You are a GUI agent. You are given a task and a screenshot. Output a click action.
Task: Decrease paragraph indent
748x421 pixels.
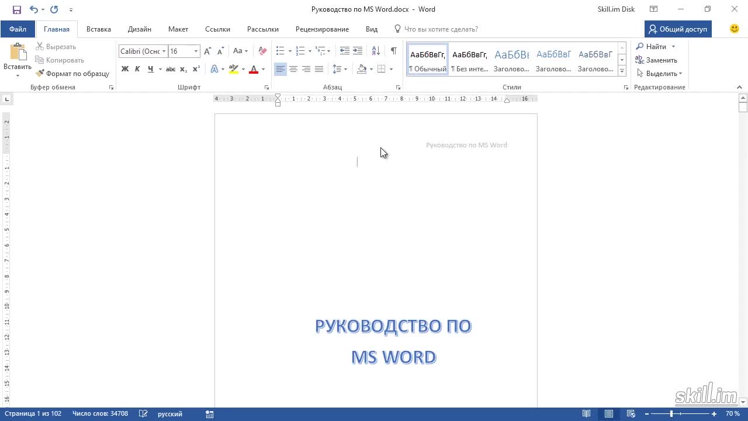345,51
